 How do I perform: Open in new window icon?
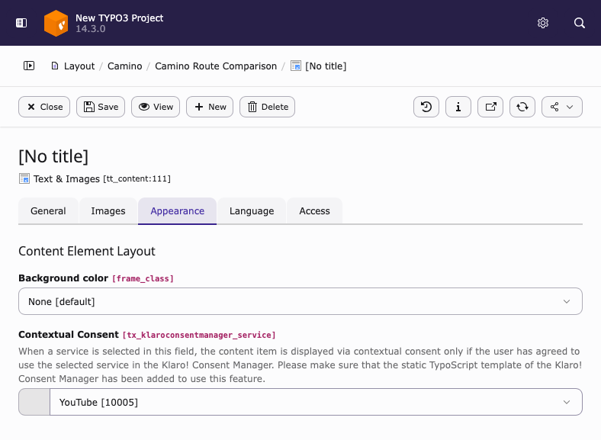pyautogui.click(x=490, y=107)
